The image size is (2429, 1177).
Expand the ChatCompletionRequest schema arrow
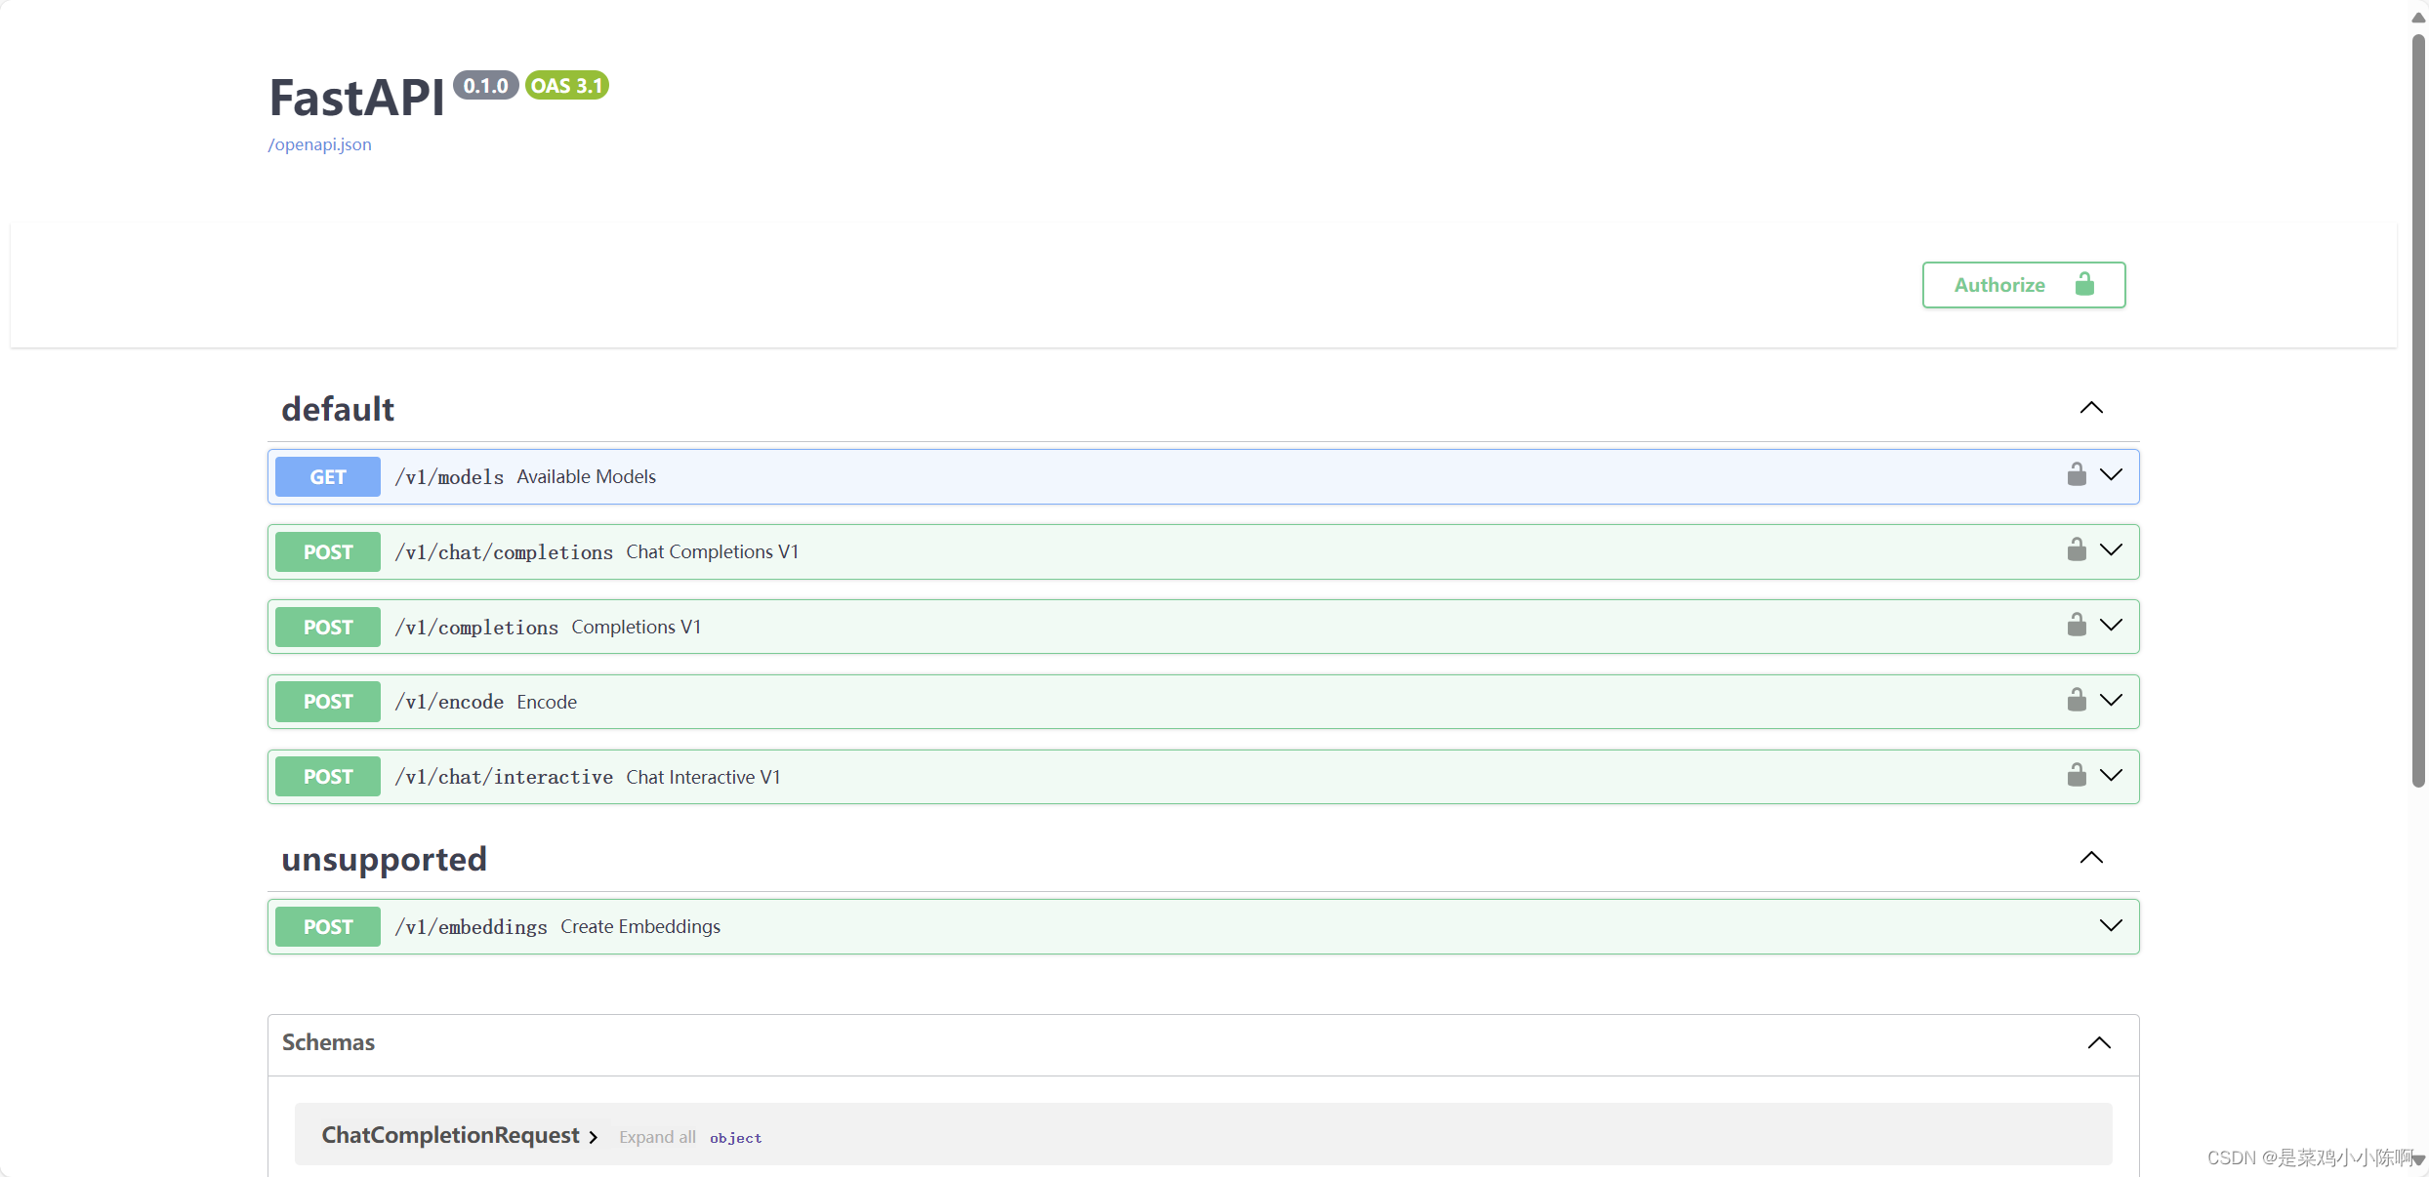tap(593, 1137)
